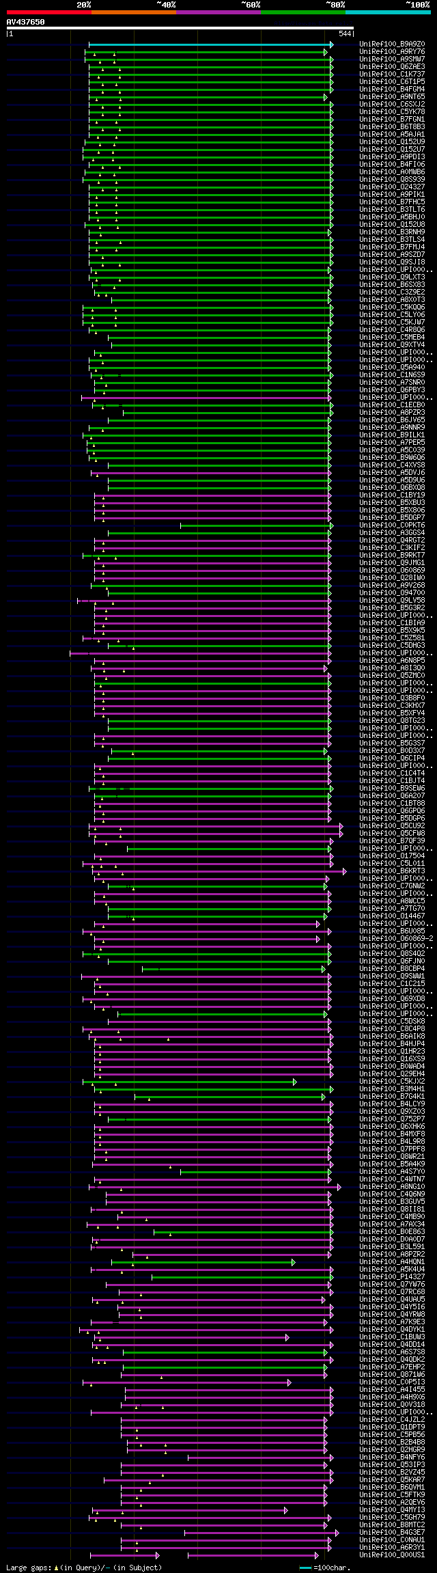The height and width of the screenshot is (1573, 437).
Task: Select the UniRef100_O60869 label
Action: pyautogui.click(x=392, y=571)
